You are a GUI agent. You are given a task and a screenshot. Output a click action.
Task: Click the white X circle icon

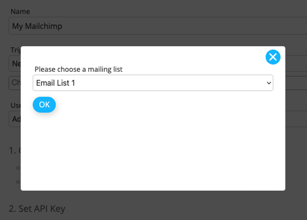(273, 58)
